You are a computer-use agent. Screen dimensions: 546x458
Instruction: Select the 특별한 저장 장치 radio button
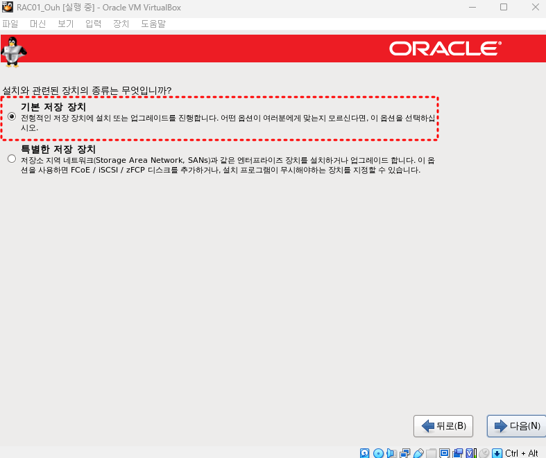point(12,159)
